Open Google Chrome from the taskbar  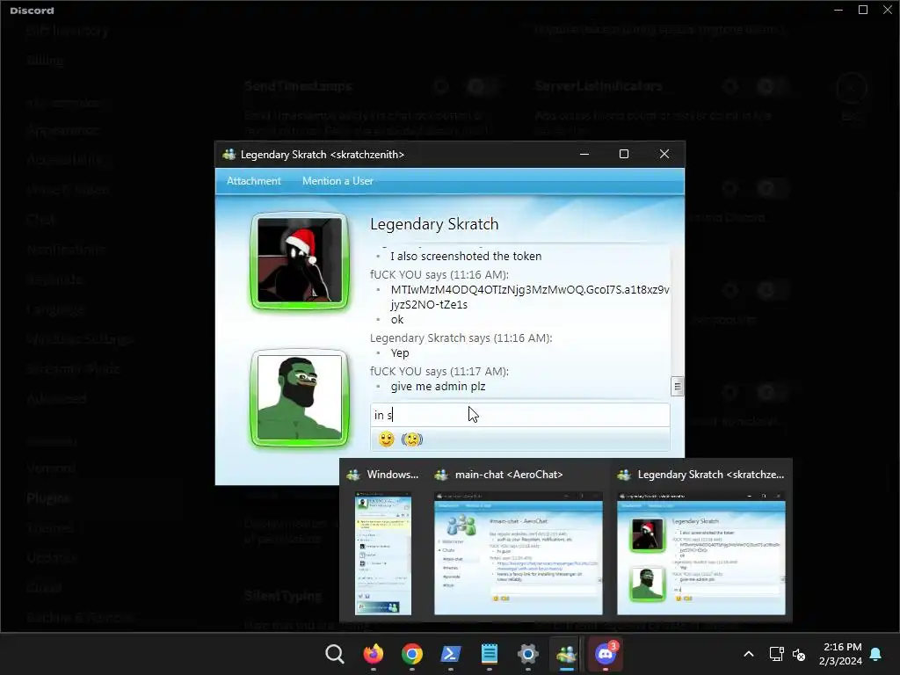pos(411,654)
